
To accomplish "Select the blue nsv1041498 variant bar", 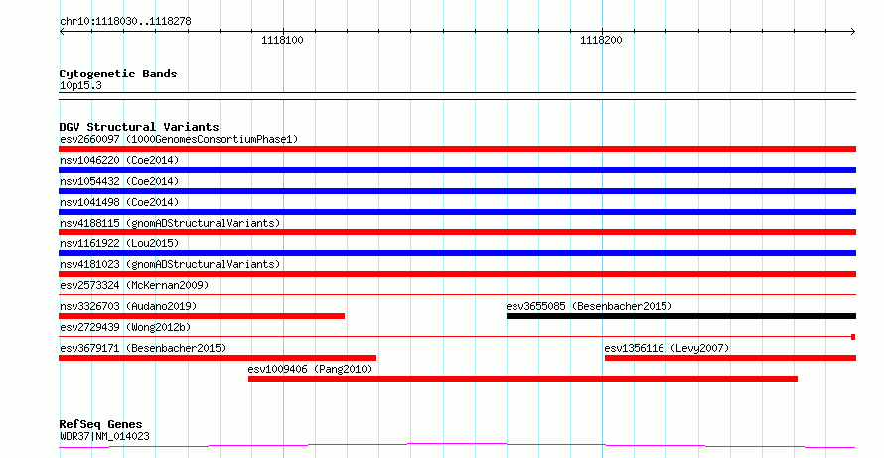I will click(x=457, y=212).
